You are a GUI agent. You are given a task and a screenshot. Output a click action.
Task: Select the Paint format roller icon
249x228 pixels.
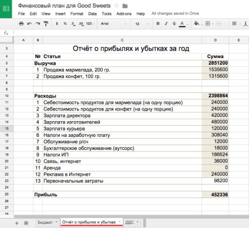[46, 24]
